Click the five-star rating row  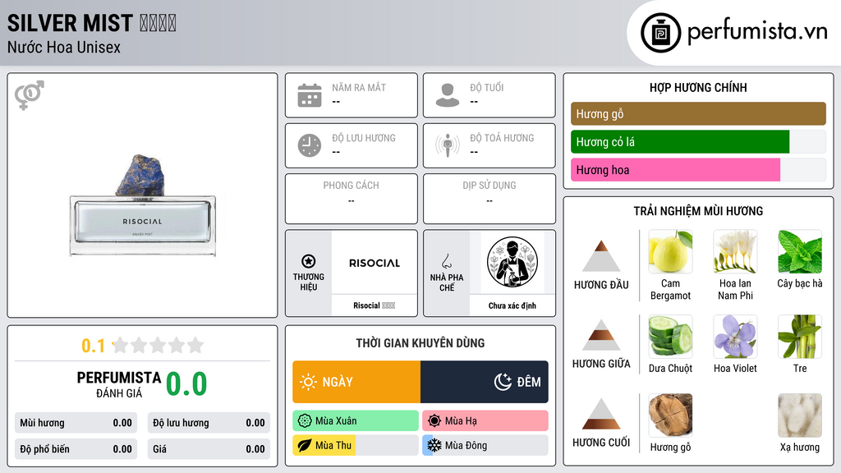159,345
